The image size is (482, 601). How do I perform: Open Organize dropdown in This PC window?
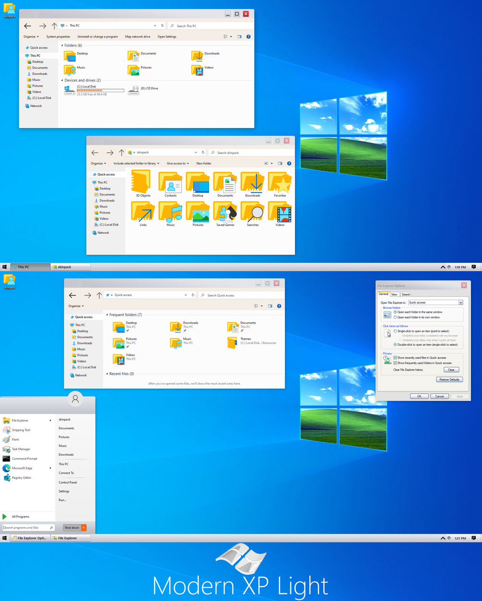pyautogui.click(x=31, y=36)
